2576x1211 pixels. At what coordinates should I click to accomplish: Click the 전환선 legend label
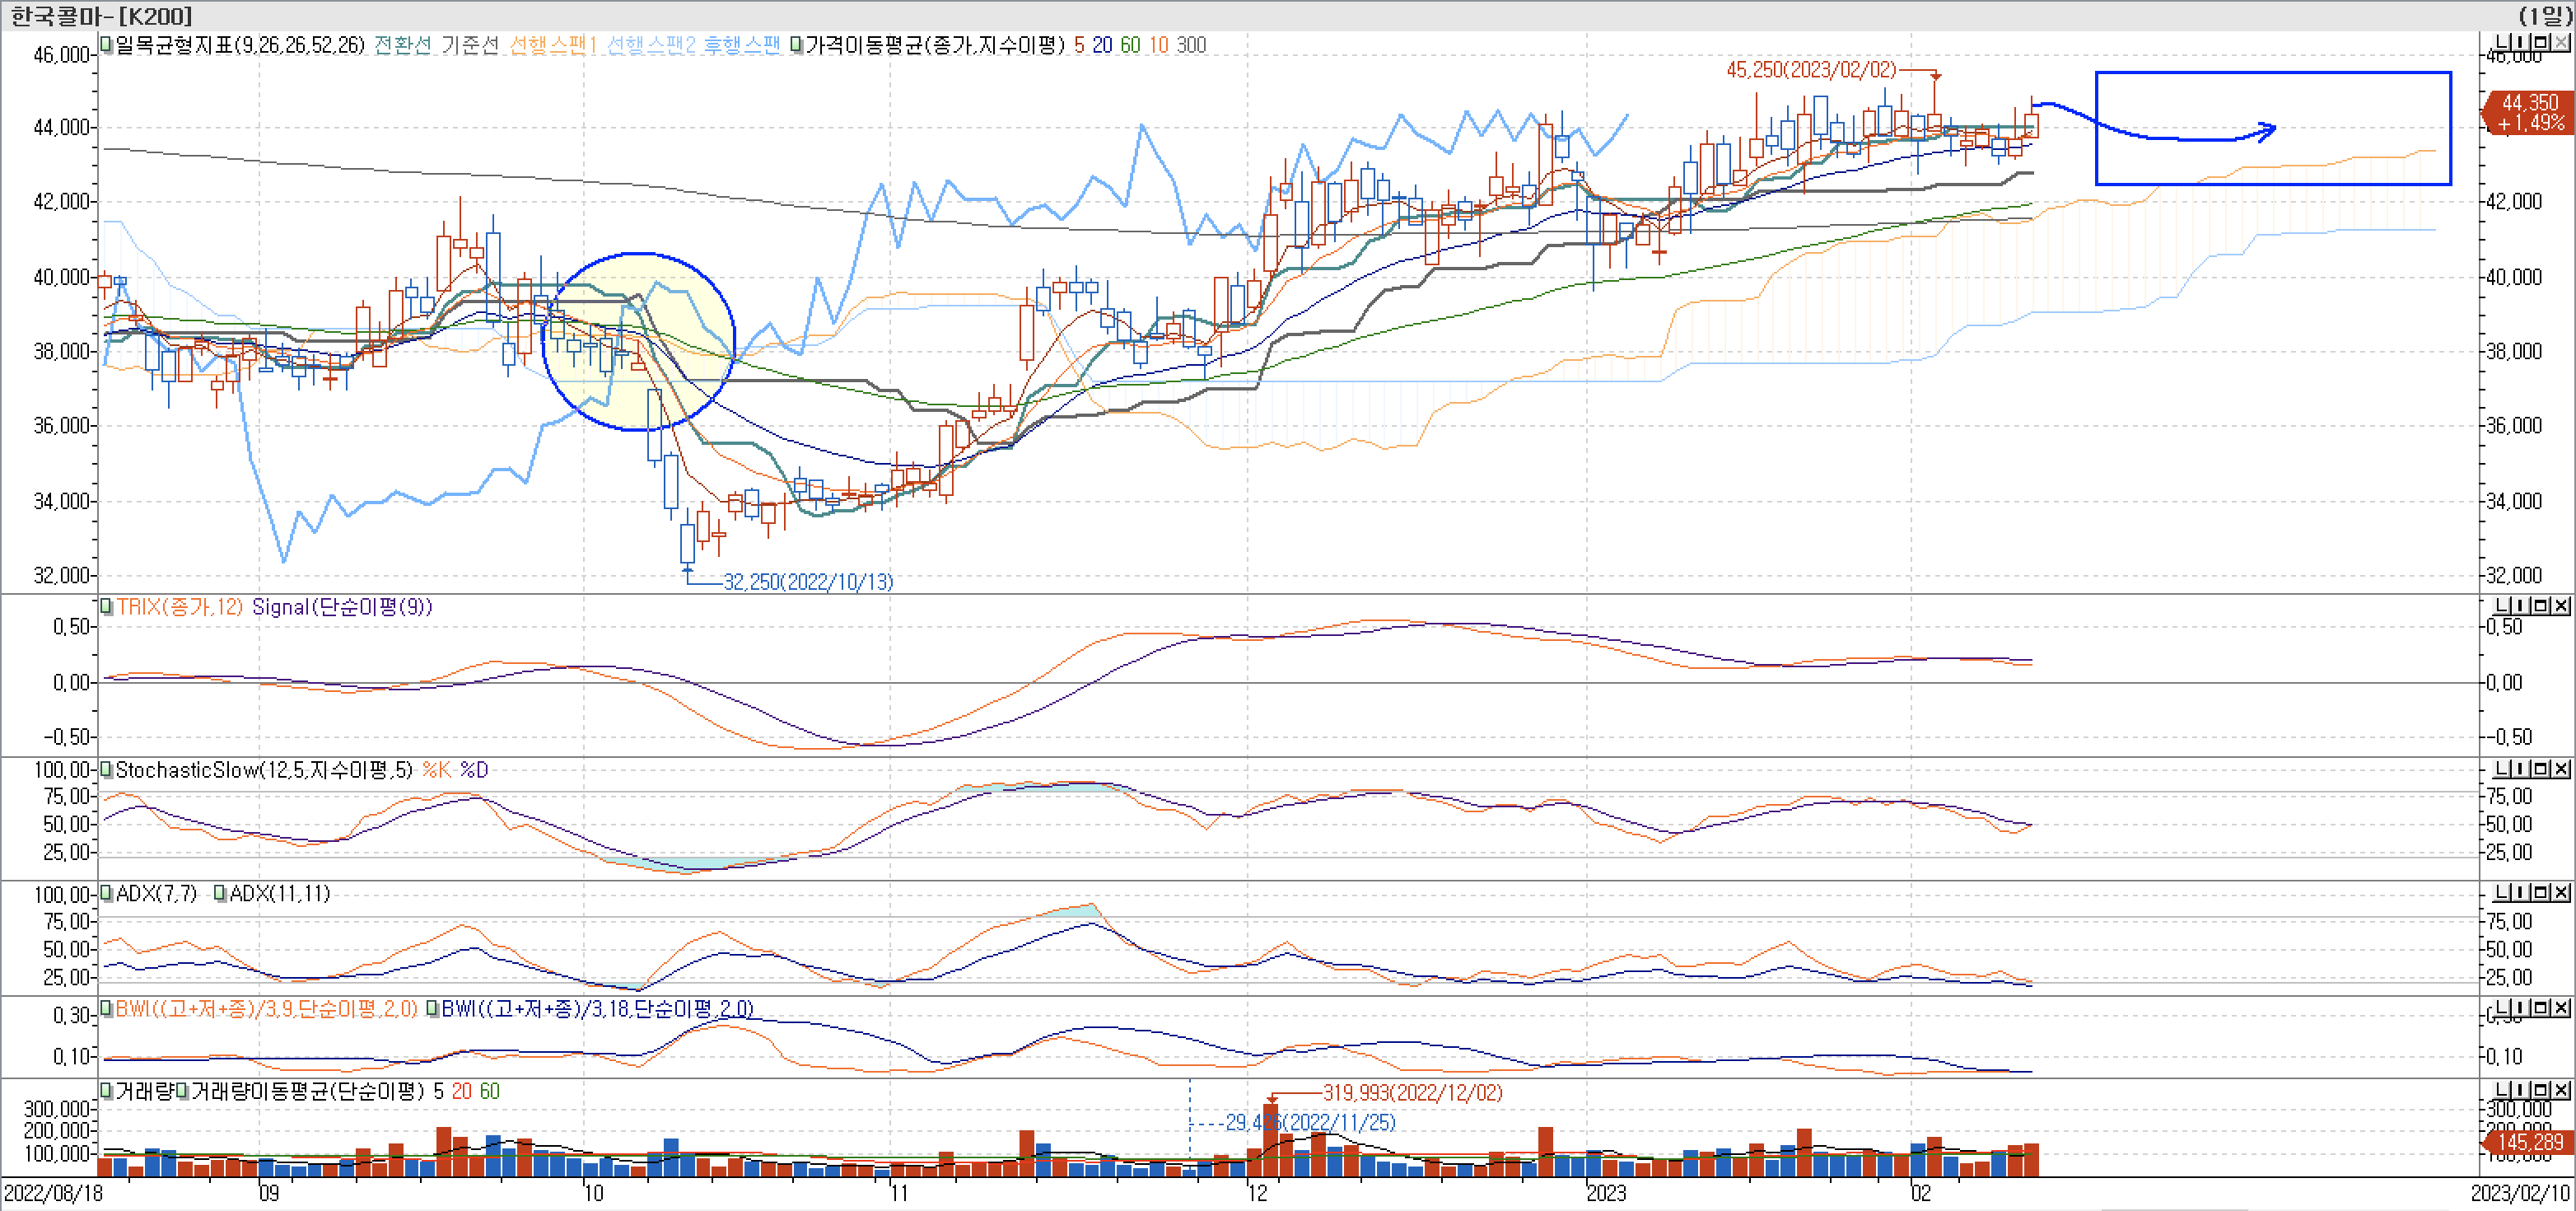pos(403,45)
